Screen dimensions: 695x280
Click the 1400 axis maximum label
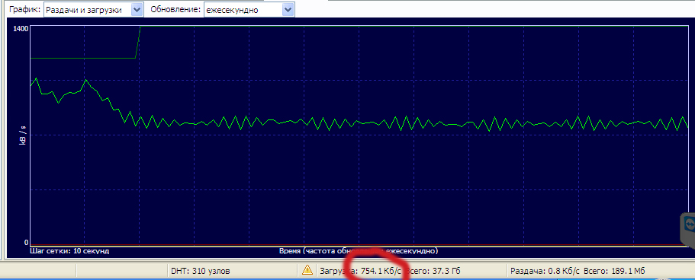21,28
